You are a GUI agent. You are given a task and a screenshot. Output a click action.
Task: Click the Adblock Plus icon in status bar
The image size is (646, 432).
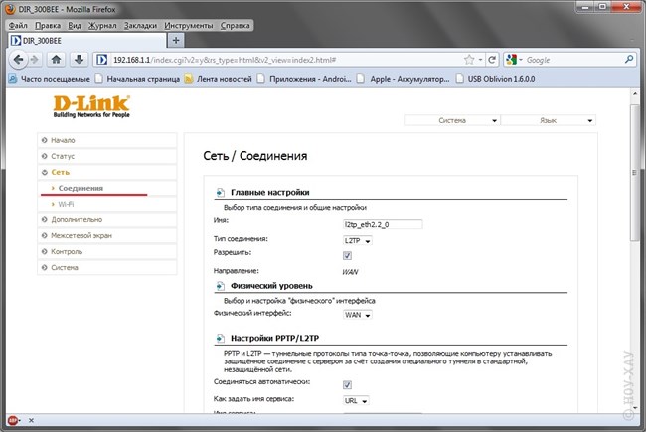click(x=13, y=420)
